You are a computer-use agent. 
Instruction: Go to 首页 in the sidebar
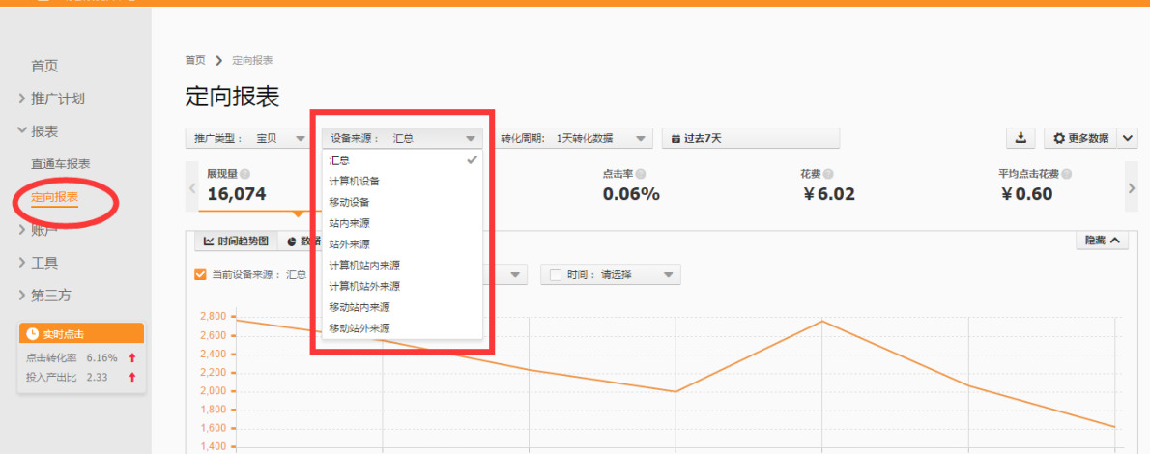tap(44, 66)
